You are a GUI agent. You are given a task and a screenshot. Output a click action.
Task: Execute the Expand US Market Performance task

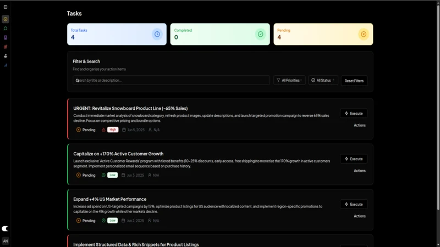pyautogui.click(x=354, y=204)
